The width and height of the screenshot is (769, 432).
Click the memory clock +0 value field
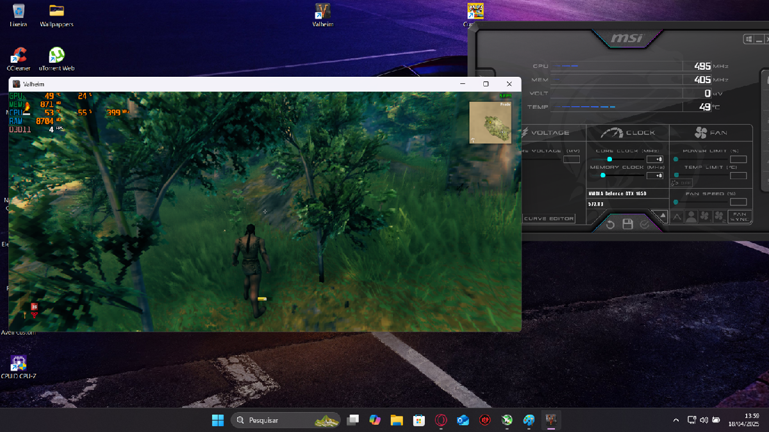click(655, 175)
